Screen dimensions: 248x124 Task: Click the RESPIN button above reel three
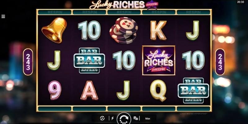(x=124, y=12)
